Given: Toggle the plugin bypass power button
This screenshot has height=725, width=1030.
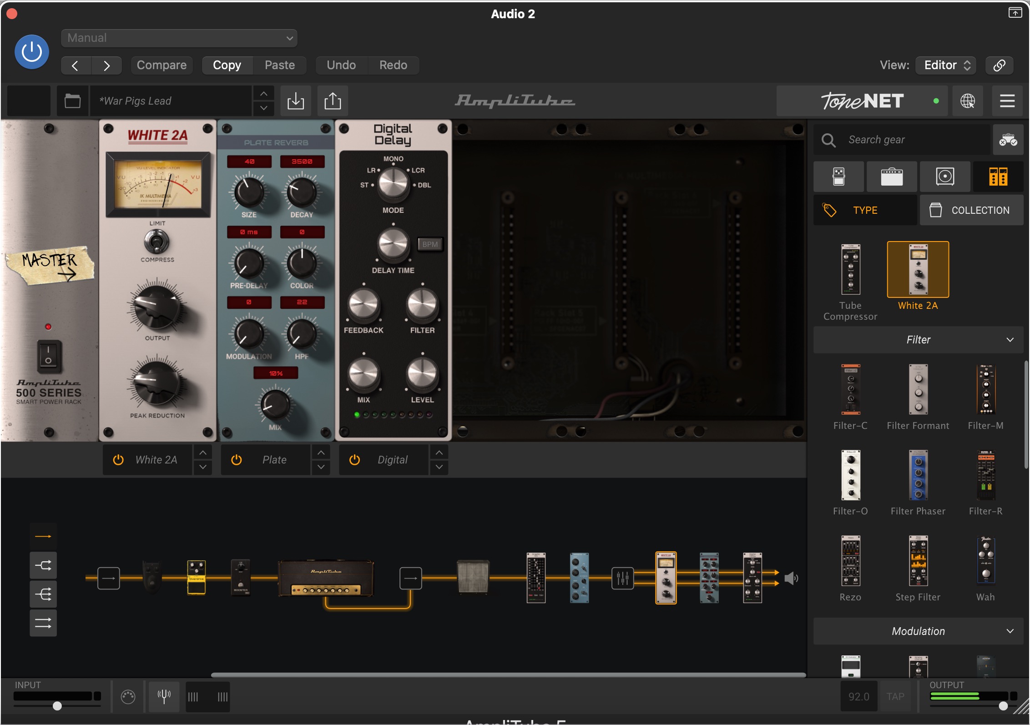Looking at the screenshot, I should 32,52.
